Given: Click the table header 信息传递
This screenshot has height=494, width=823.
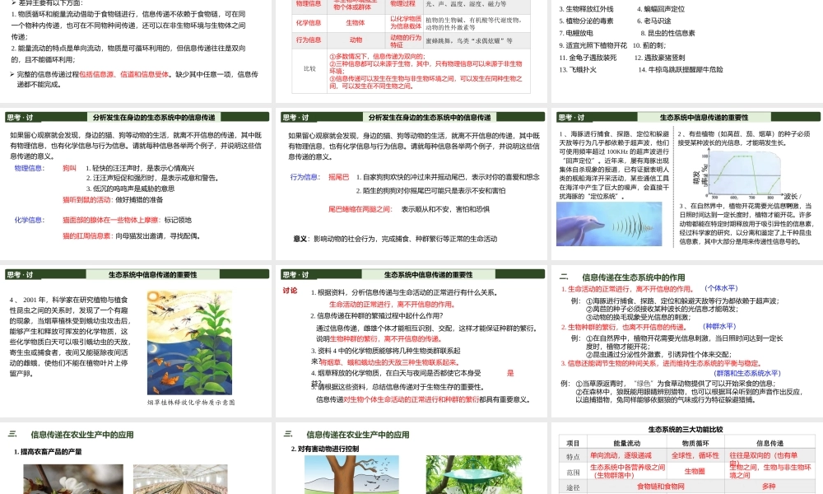Looking at the screenshot, I should (x=770, y=443).
